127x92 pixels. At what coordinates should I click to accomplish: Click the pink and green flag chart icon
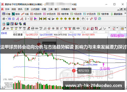click(36, 19)
